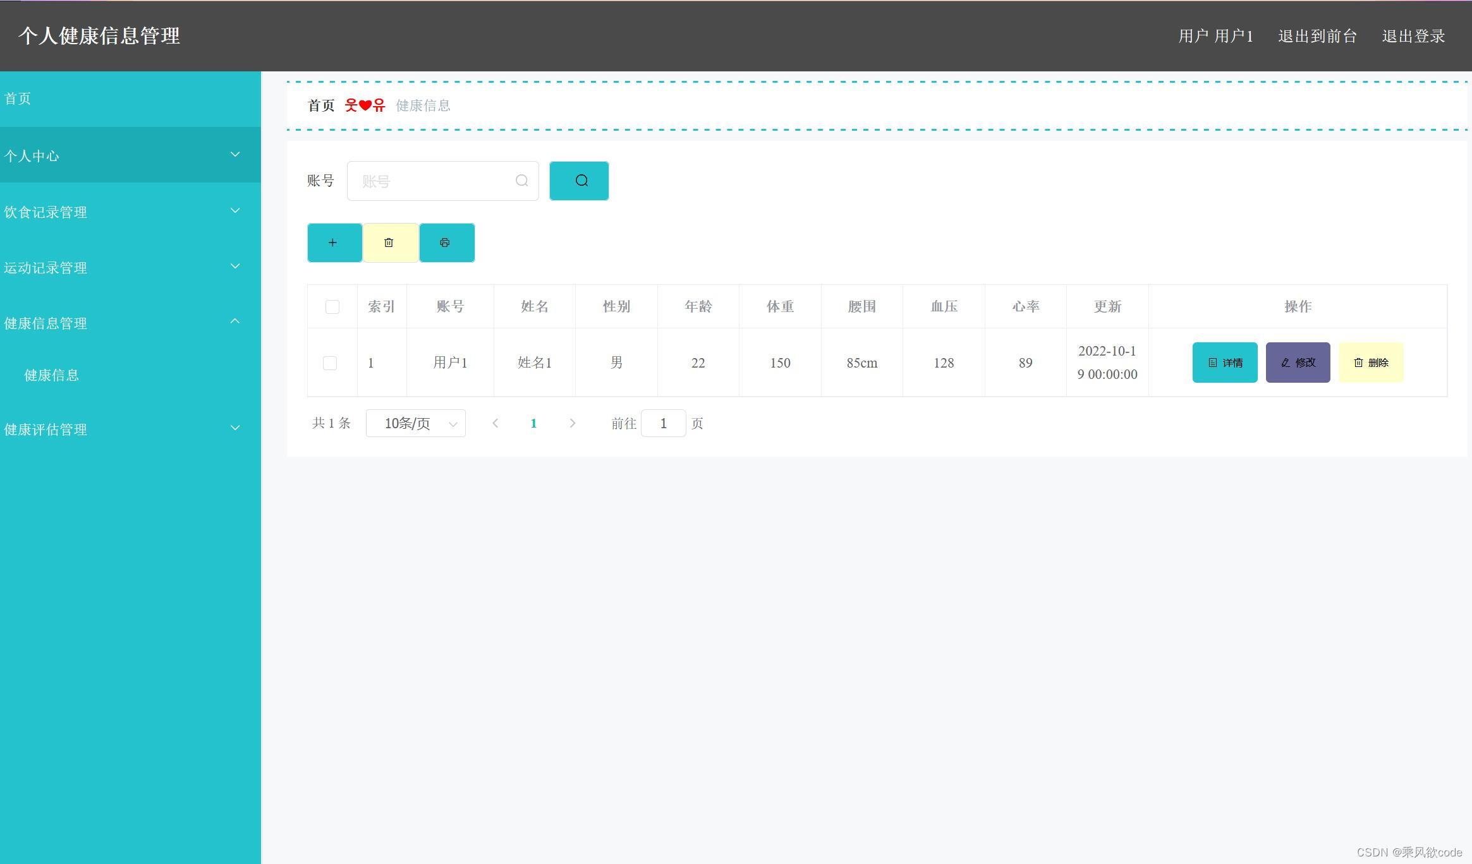Click magnifier icon inside 账号 input
The width and height of the screenshot is (1472, 864).
(521, 181)
